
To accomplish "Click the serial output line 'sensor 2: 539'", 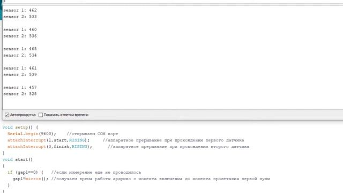I will click(x=20, y=75).
